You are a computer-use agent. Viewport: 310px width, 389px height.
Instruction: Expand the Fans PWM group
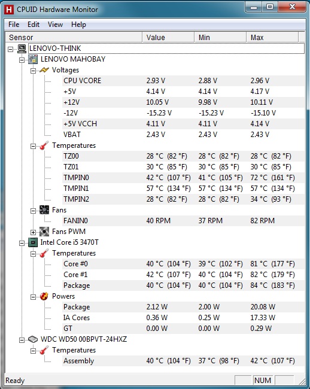coord(33,232)
